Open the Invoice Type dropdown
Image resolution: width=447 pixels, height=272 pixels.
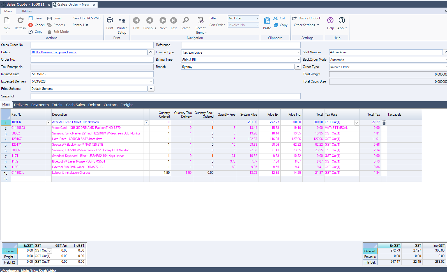tap(298, 52)
